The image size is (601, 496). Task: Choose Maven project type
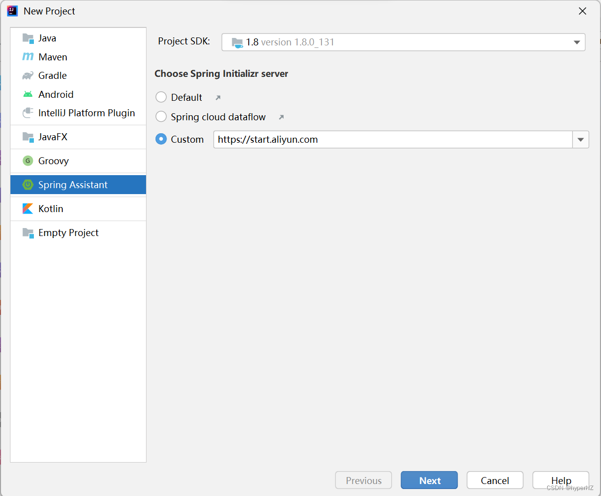click(x=78, y=57)
